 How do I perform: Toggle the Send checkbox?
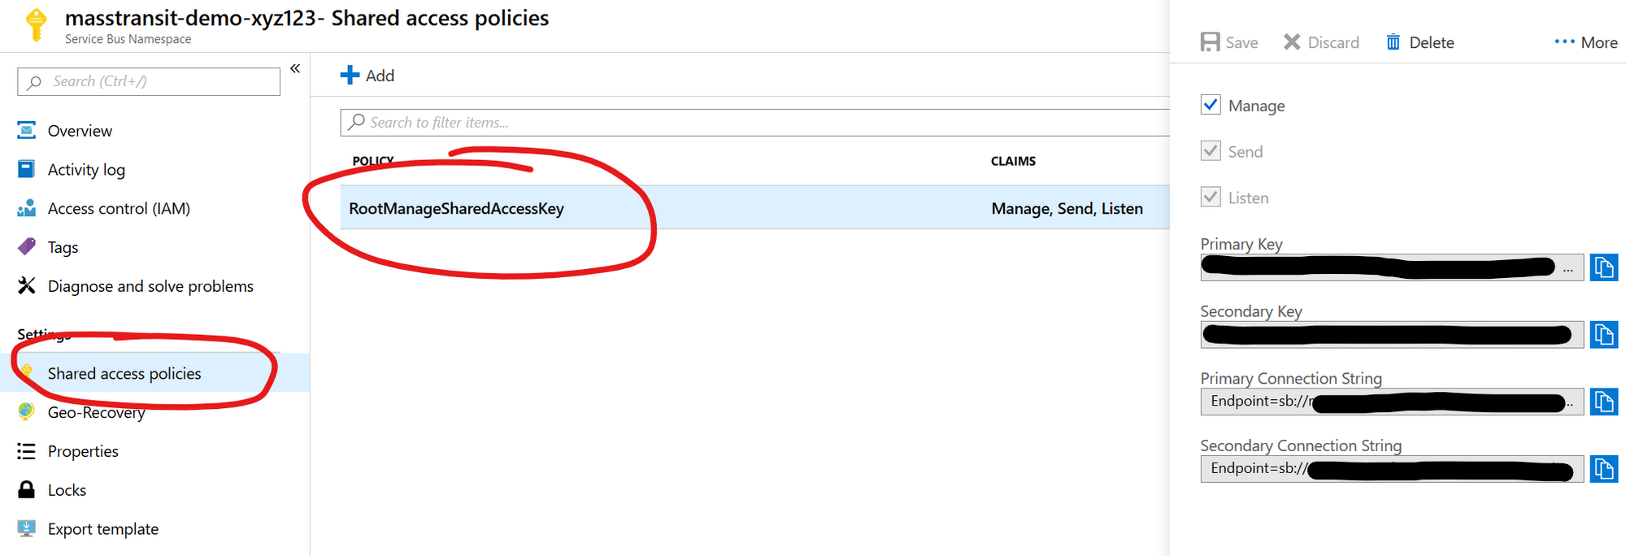point(1211,150)
